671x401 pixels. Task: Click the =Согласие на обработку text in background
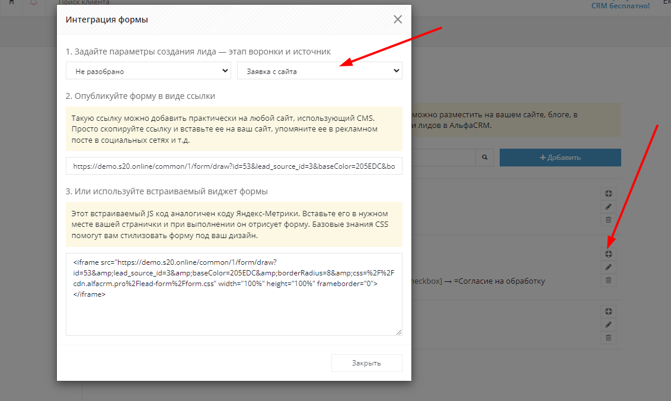coord(500,281)
